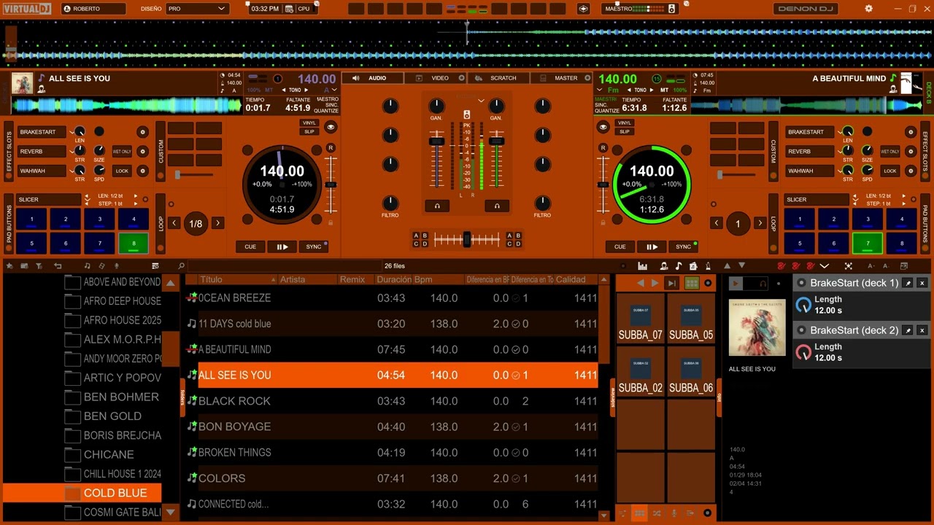The image size is (934, 525).
Task: Expand the mixer chevron above the level meter
Action: (481, 101)
